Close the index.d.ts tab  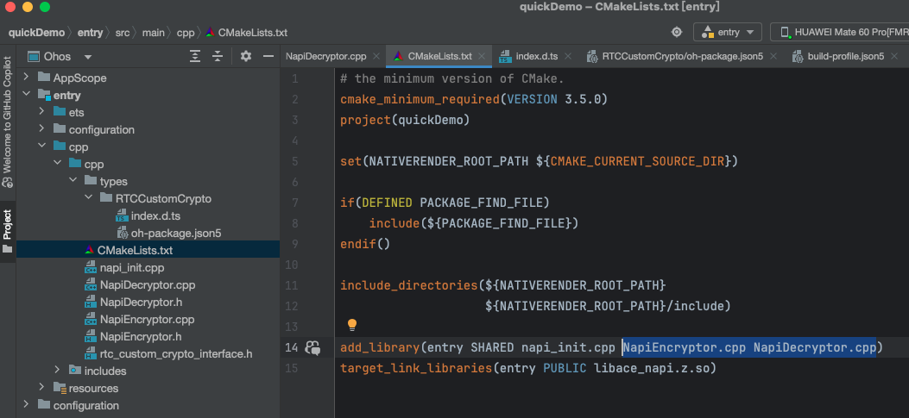[x=568, y=56]
